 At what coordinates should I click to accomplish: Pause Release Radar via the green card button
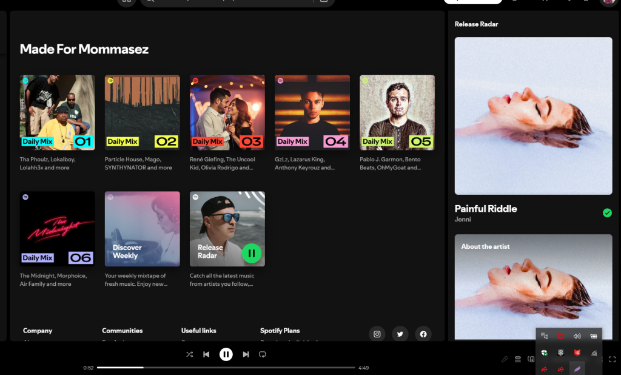click(252, 253)
